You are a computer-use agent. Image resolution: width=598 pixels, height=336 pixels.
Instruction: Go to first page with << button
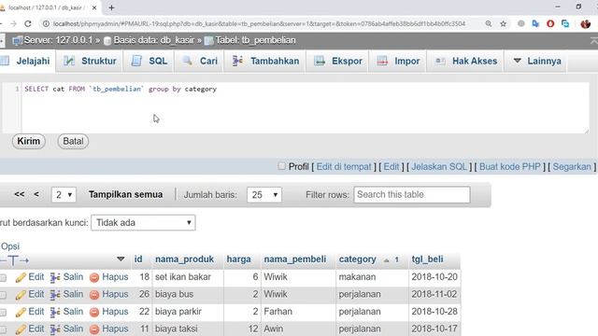point(20,194)
